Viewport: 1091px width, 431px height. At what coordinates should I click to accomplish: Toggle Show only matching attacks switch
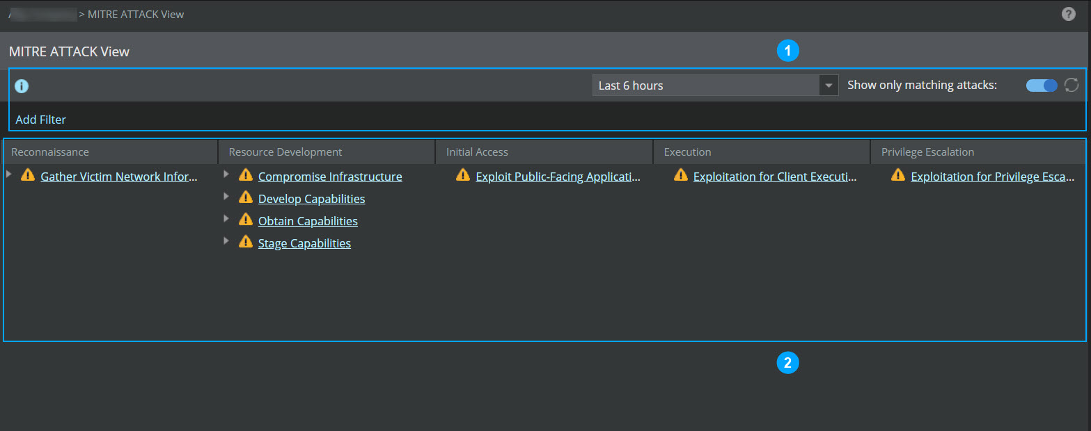[x=1042, y=86]
